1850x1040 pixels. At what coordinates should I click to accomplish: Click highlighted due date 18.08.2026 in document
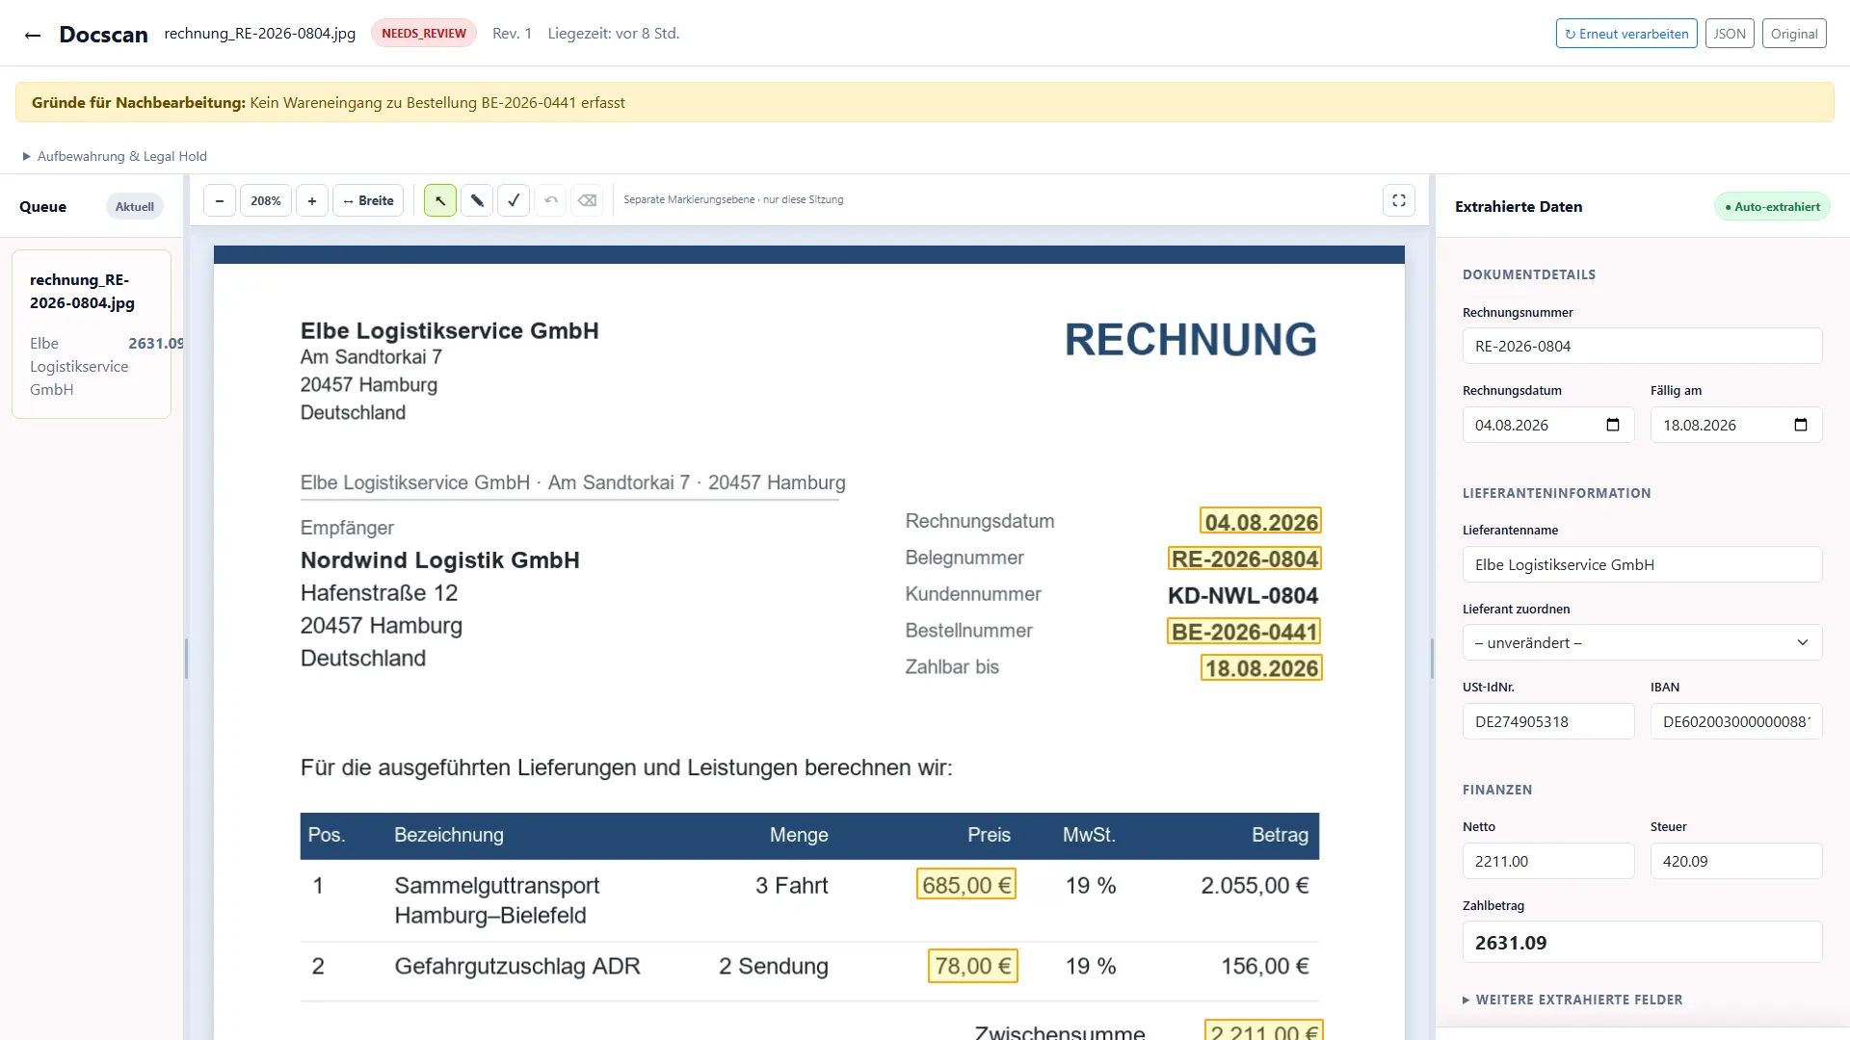pyautogui.click(x=1261, y=668)
